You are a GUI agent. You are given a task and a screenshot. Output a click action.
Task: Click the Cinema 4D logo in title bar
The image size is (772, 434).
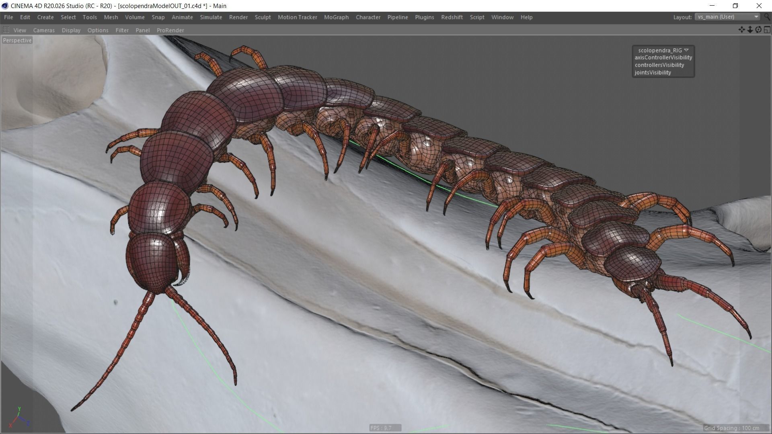(x=5, y=6)
